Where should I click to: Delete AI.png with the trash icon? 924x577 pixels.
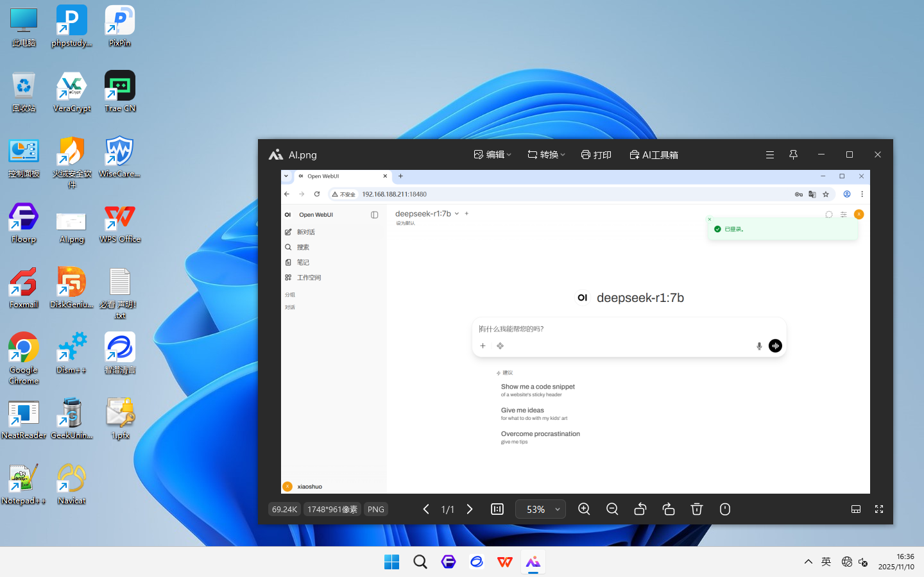tap(697, 509)
